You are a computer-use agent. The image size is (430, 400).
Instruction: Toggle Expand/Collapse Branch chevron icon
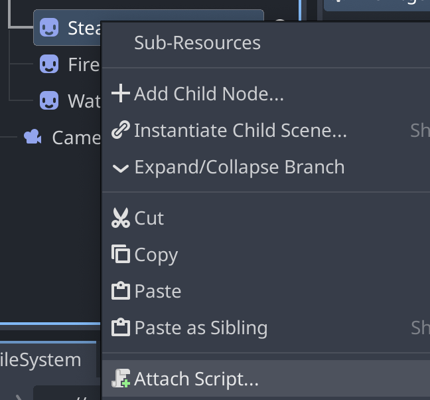click(121, 167)
